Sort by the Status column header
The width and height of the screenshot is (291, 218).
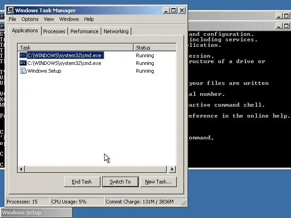(155, 48)
